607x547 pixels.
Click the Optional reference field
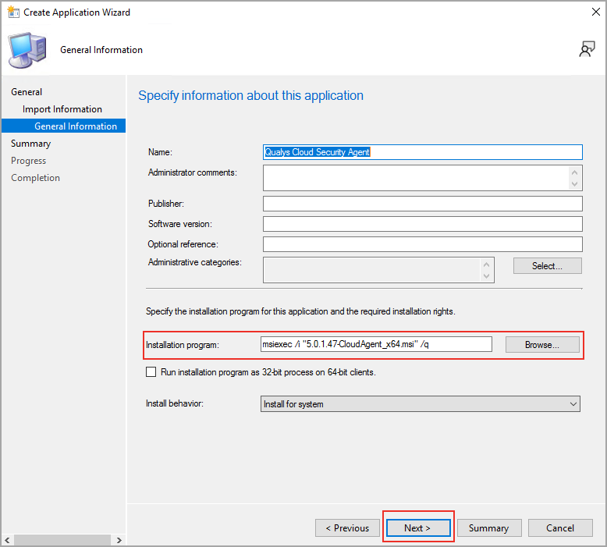(x=423, y=244)
